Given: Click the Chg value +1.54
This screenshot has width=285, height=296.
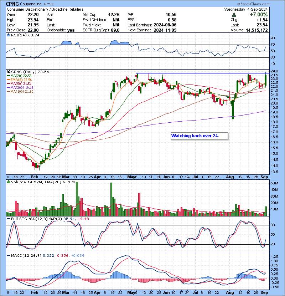Looking at the screenshot, I should point(262,20).
